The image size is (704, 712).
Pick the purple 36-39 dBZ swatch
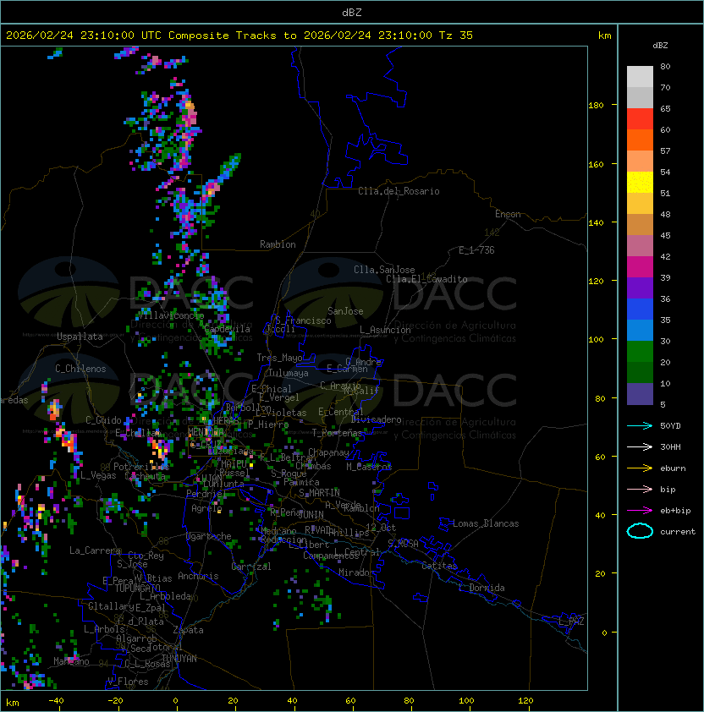point(640,288)
